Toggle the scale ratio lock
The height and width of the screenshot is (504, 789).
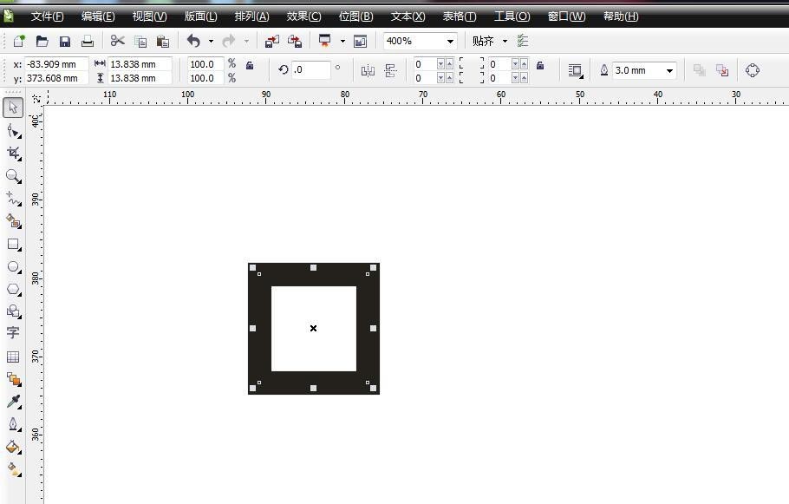250,65
